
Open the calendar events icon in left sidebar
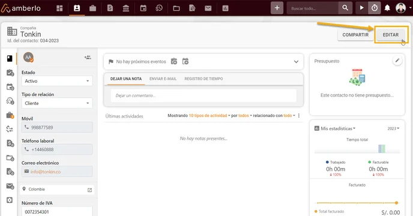(x=10, y=86)
